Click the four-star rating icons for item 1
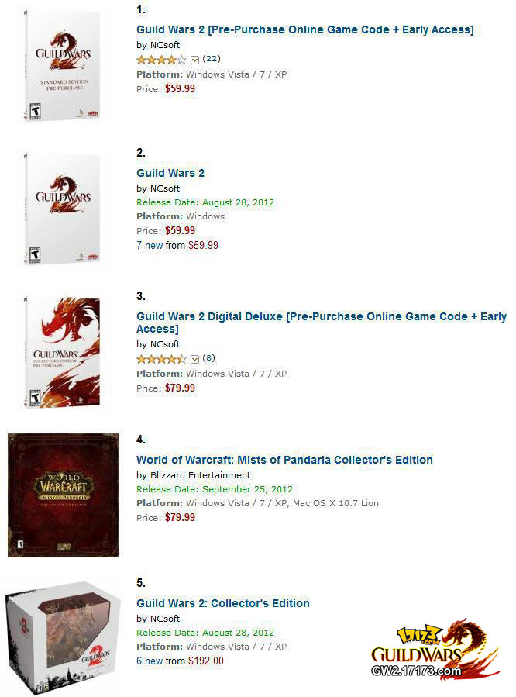516x697 pixels. (x=161, y=60)
